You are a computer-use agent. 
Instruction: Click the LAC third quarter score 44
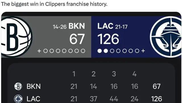pos(114,99)
